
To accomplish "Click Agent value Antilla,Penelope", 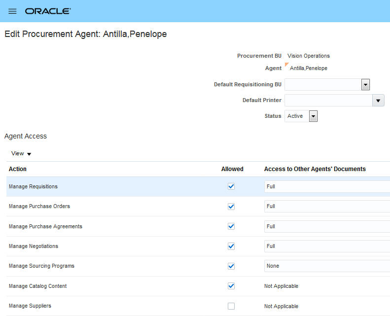I will coord(309,68).
